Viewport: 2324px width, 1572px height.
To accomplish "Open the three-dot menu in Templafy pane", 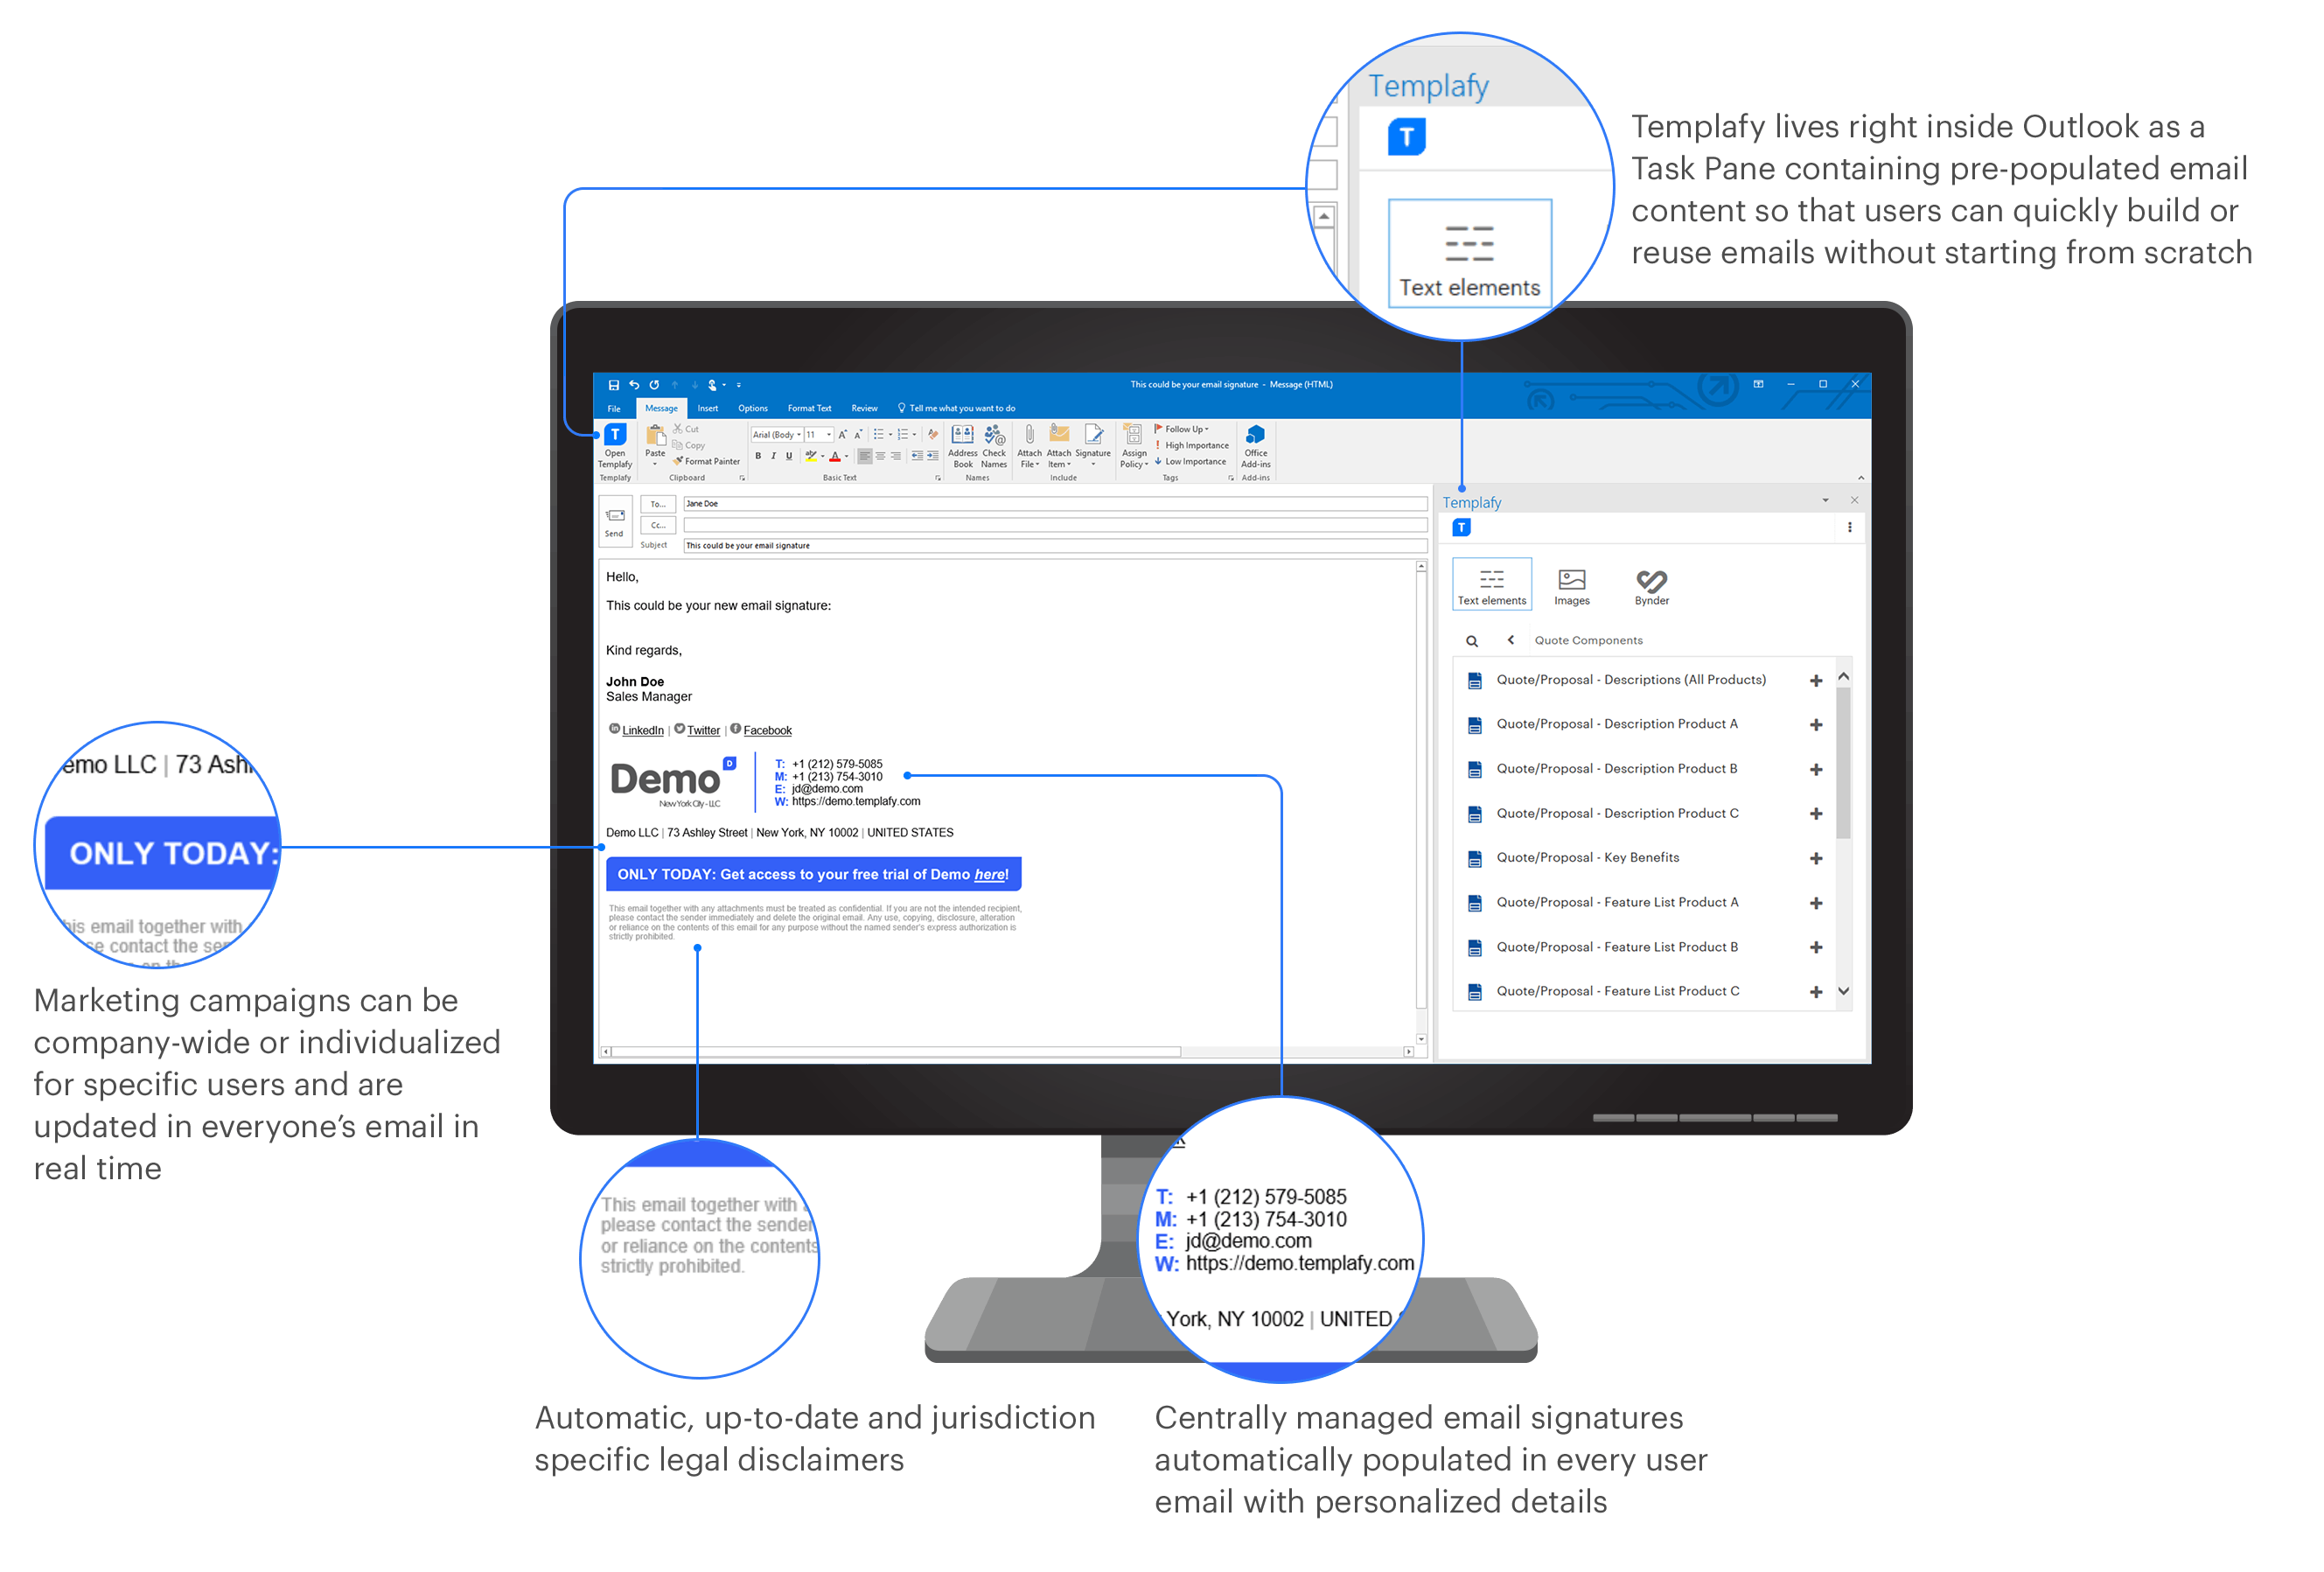I will pos(1850,527).
